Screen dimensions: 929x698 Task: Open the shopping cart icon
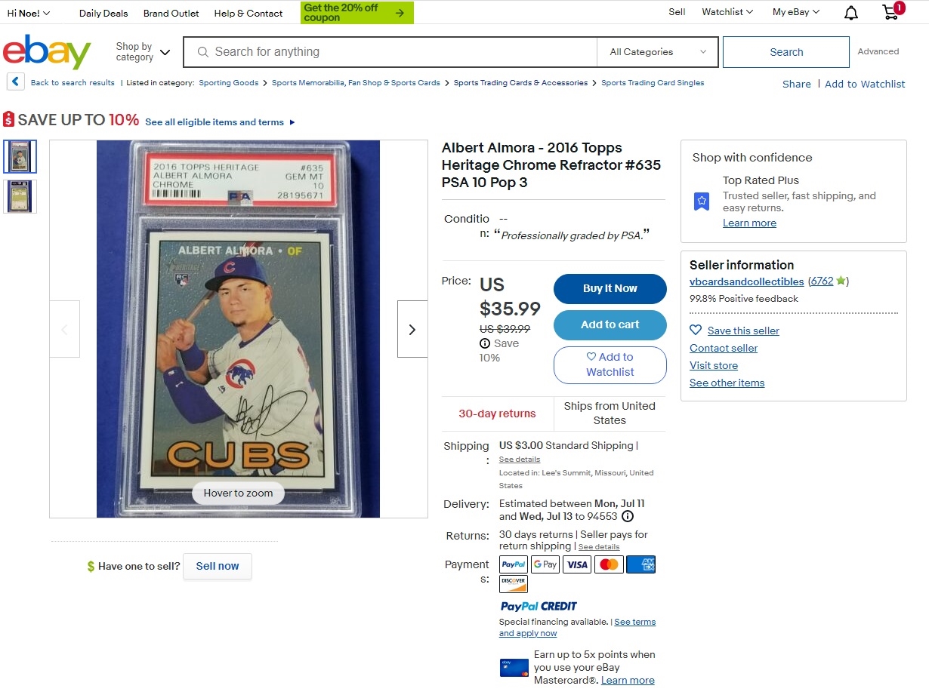[893, 11]
